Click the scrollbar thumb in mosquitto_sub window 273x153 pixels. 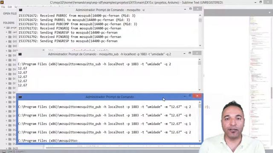click(200, 63)
